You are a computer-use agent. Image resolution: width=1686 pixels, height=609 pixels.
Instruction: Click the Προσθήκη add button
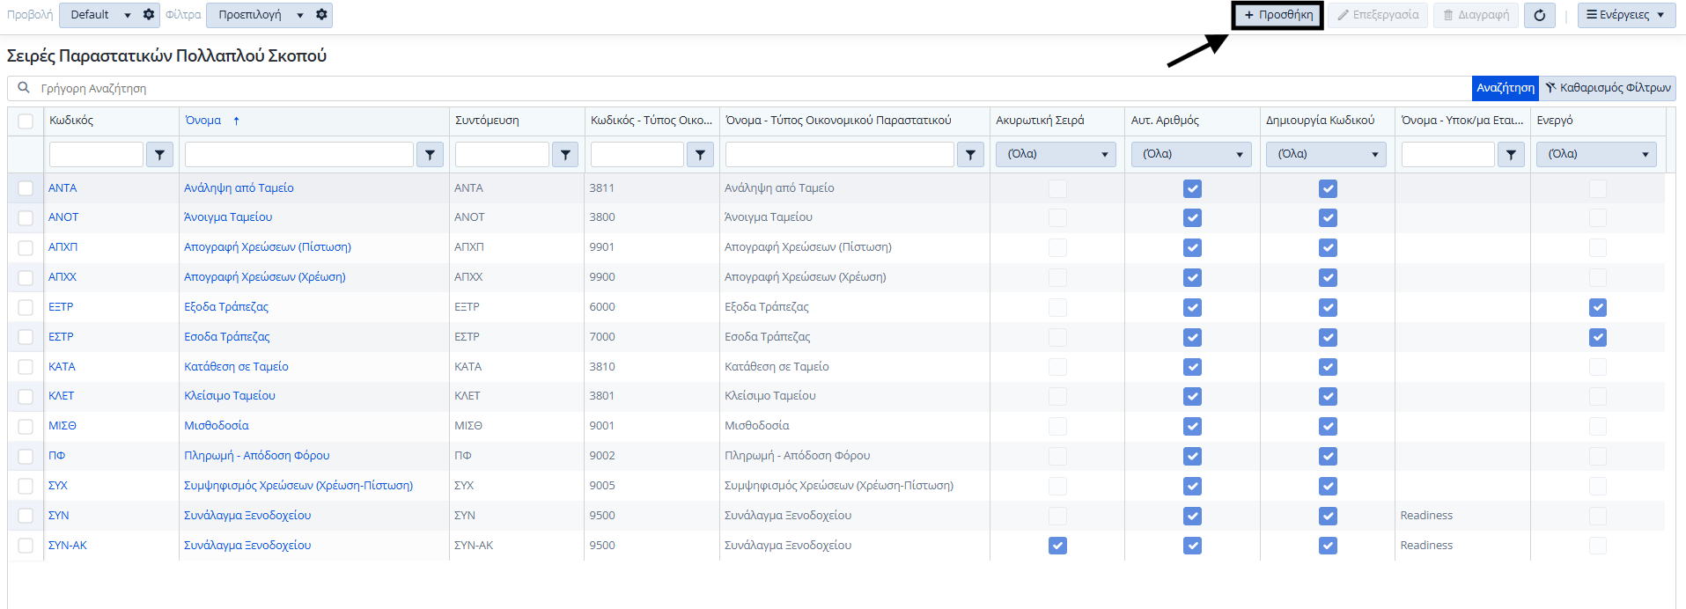point(1277,15)
